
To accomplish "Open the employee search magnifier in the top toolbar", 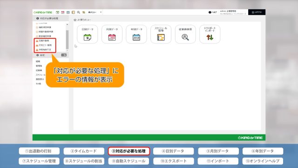I will pyautogui.click(x=79, y=13).
